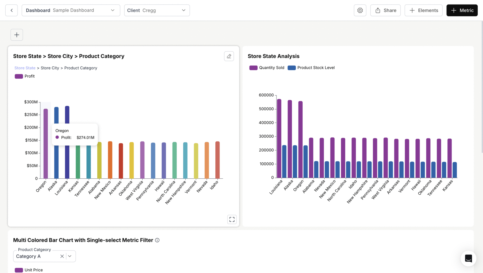Open the Sample Dashboard dropdown
This screenshot has height=273, width=483.
[x=112, y=10]
